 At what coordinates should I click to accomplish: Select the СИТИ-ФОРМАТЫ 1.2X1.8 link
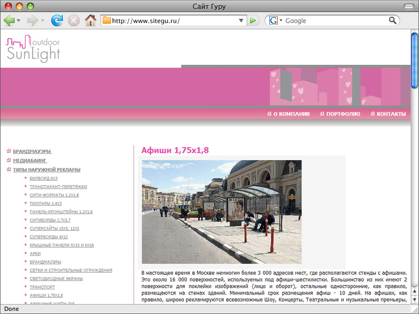54,195
